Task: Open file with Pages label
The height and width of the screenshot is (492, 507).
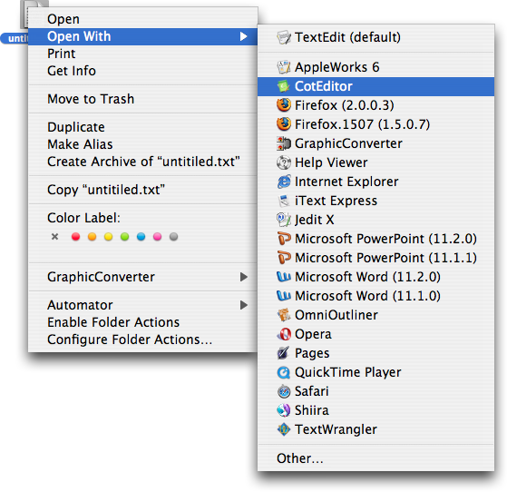Action: tap(312, 353)
